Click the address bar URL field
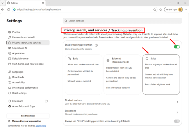Image resolution: width=189 pixels, height=133 pixels. pyautogui.click(x=84, y=10)
